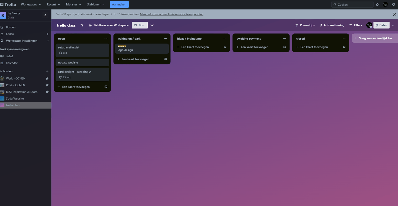The height and width of the screenshot is (206, 398).
Task: Expand the board views chevron next to Bord
Action: (152, 25)
